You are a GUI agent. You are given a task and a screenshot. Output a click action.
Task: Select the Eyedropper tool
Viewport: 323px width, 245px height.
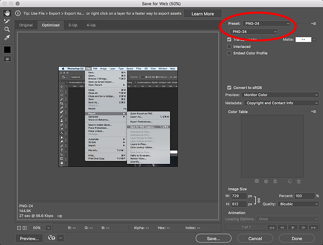pyautogui.click(x=7, y=38)
